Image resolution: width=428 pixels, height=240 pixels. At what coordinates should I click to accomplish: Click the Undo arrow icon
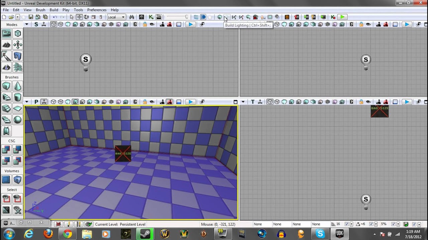[55, 17]
